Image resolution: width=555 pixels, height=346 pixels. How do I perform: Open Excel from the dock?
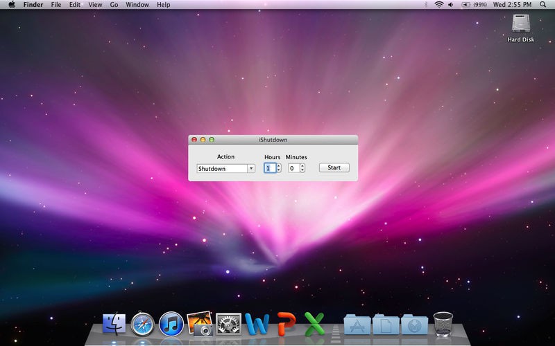point(315,324)
